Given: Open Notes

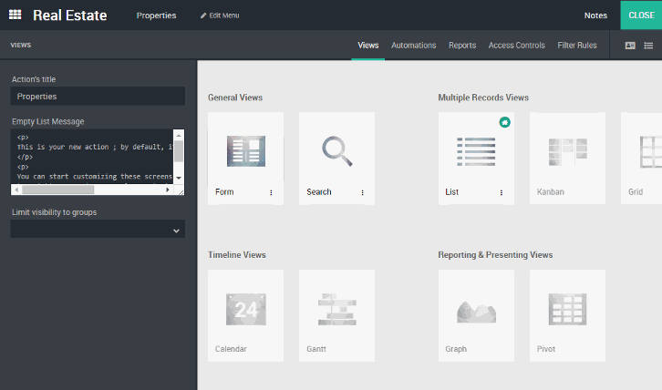Looking at the screenshot, I should (x=595, y=15).
